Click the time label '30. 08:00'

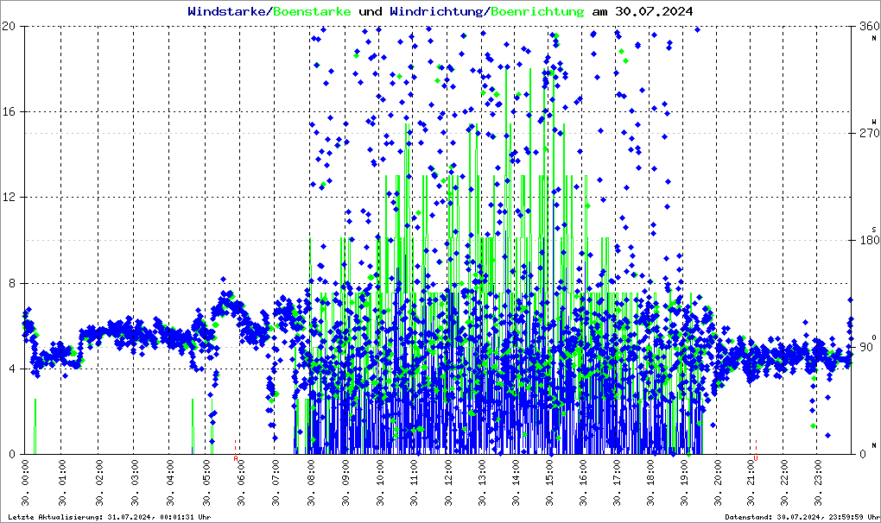point(310,482)
